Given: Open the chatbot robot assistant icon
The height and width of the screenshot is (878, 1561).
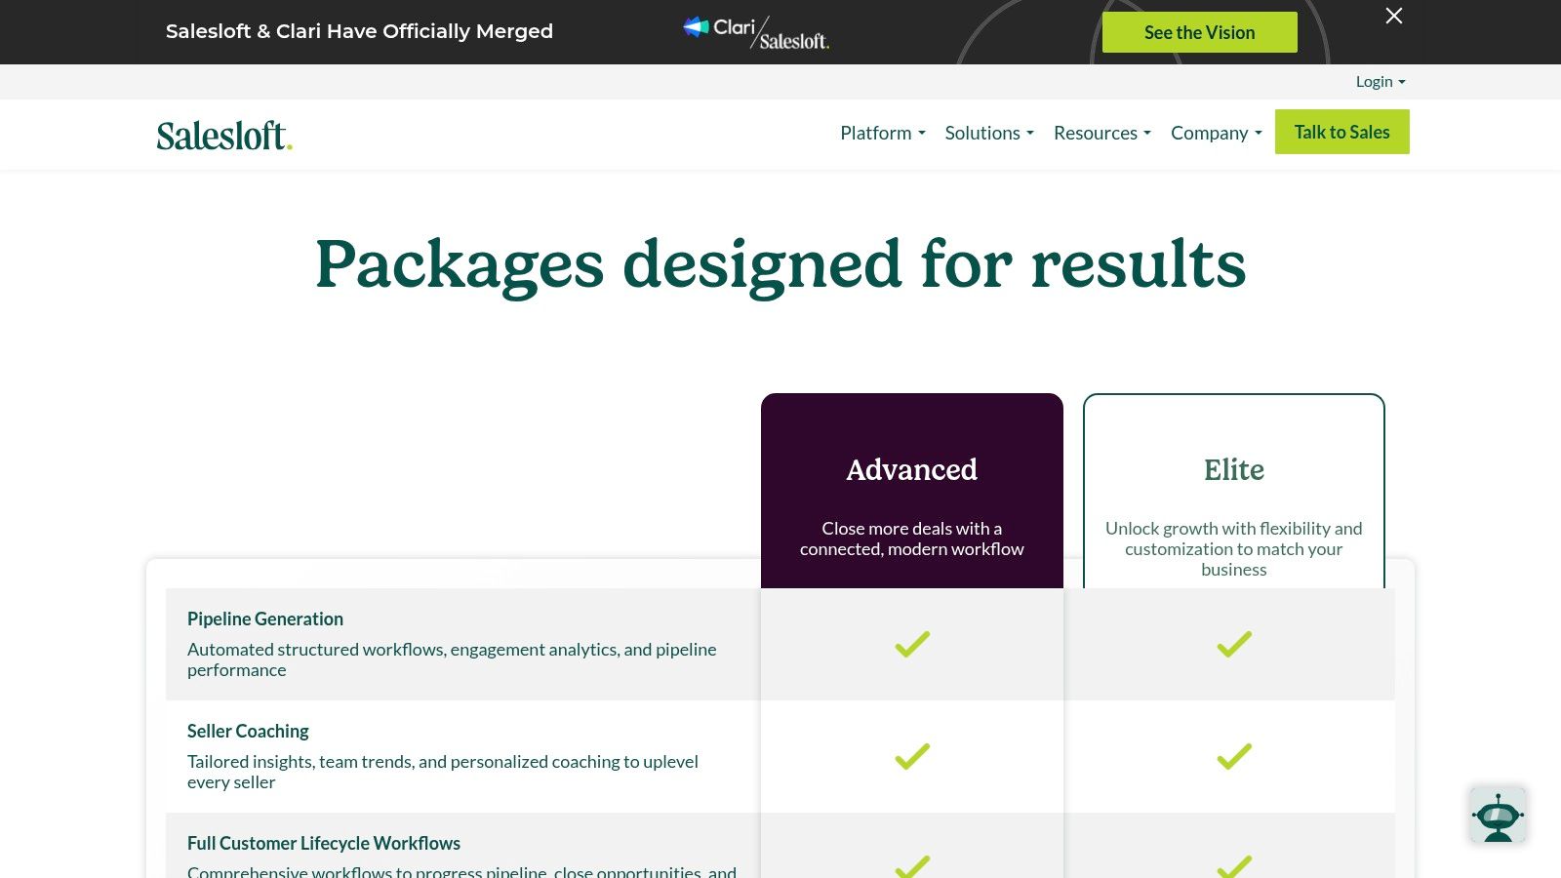Looking at the screenshot, I should (1498, 816).
